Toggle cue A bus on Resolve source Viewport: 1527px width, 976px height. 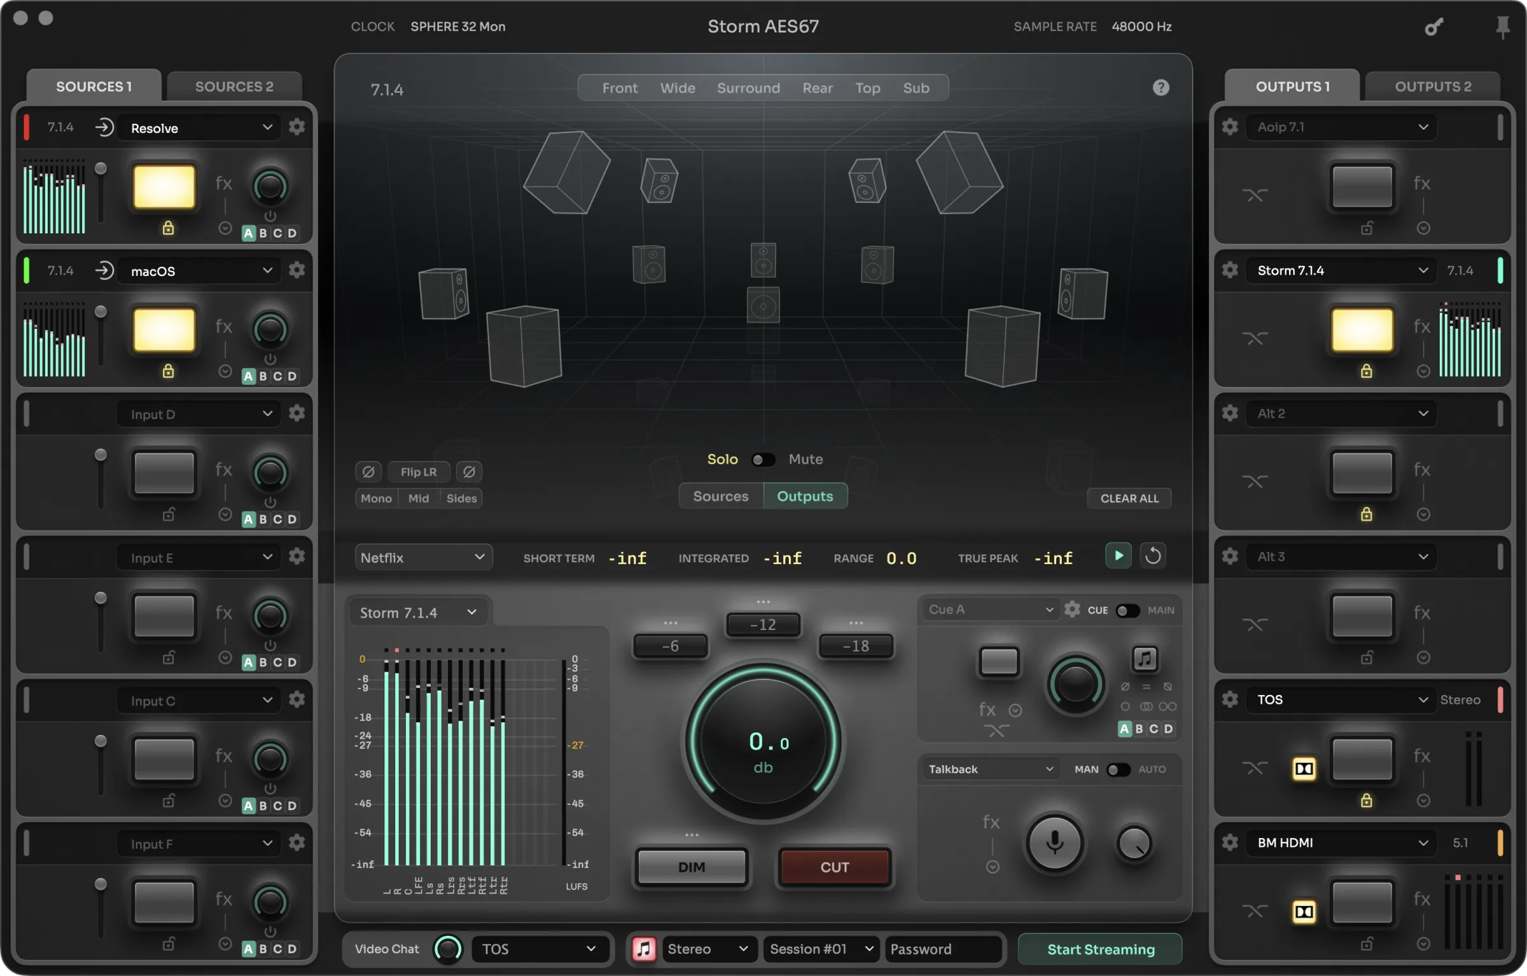pyautogui.click(x=248, y=233)
